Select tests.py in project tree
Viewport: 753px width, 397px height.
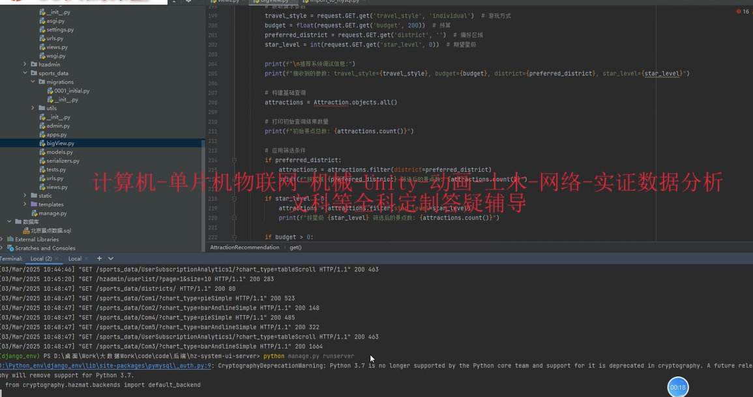click(x=56, y=169)
